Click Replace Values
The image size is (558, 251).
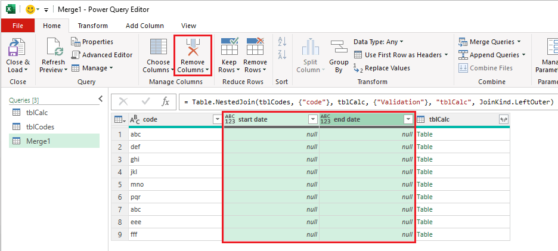pyautogui.click(x=382, y=68)
